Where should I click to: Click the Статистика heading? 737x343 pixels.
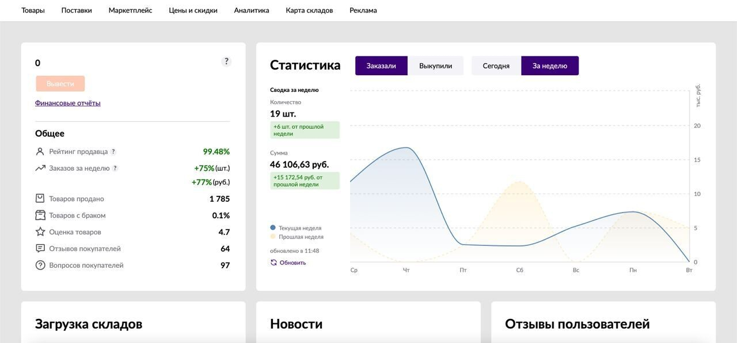[305, 65]
